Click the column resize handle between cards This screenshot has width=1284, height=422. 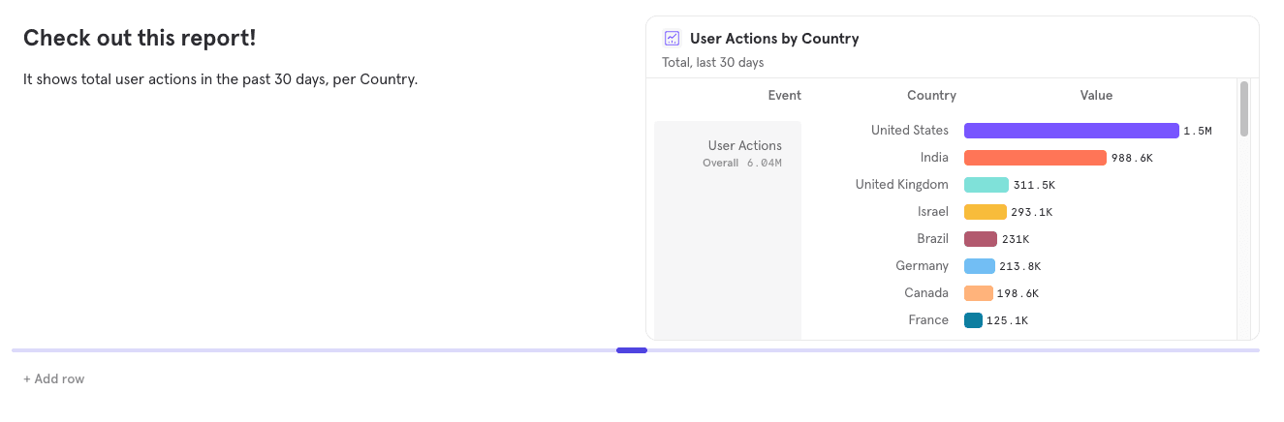click(x=632, y=349)
